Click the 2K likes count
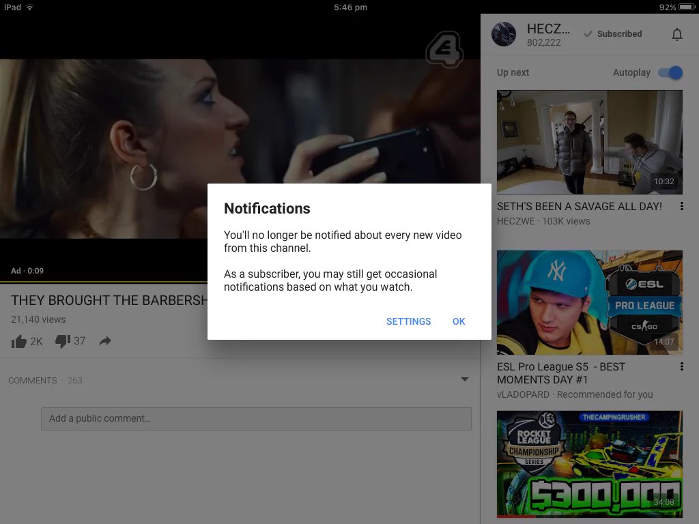 pyautogui.click(x=36, y=341)
